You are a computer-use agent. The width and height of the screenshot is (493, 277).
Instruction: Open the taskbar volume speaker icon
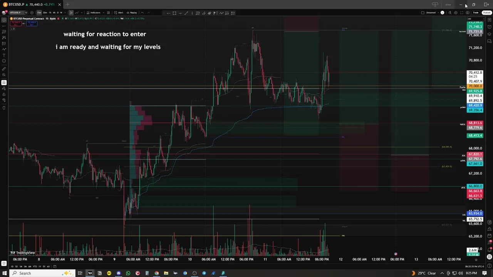[x=461, y=273]
